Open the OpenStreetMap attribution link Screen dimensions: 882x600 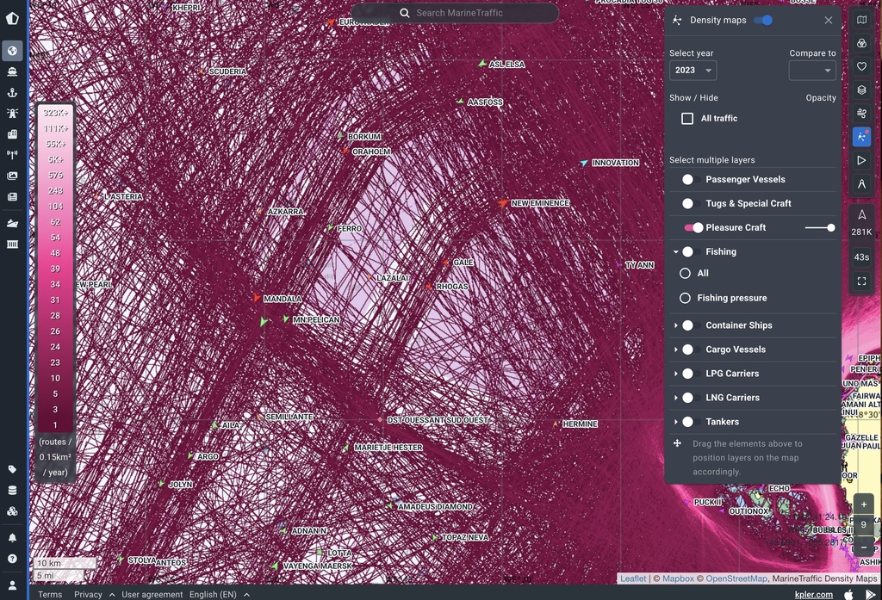736,578
